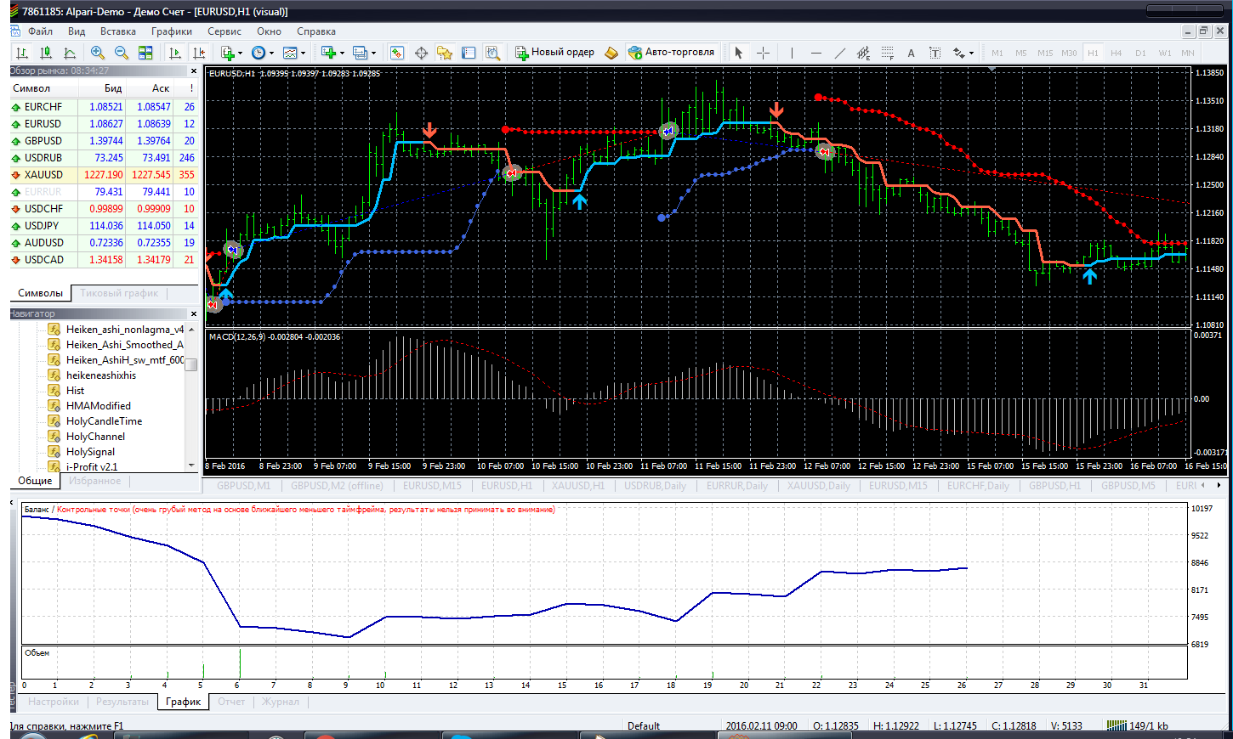Toggle chart auto scroll
The height and width of the screenshot is (739, 1233).
coord(175,53)
